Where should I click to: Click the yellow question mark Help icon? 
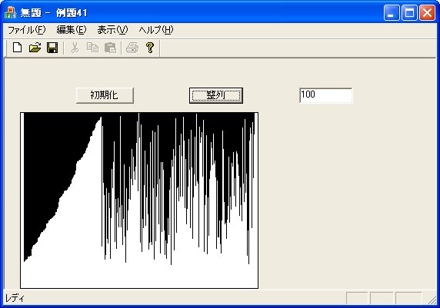(x=150, y=48)
